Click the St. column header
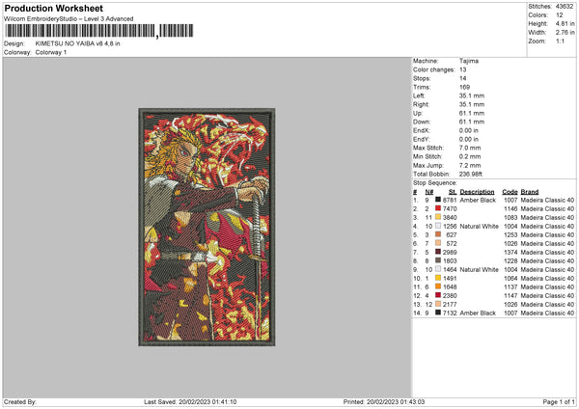Viewport: 579px width, 409px height. coord(453,192)
